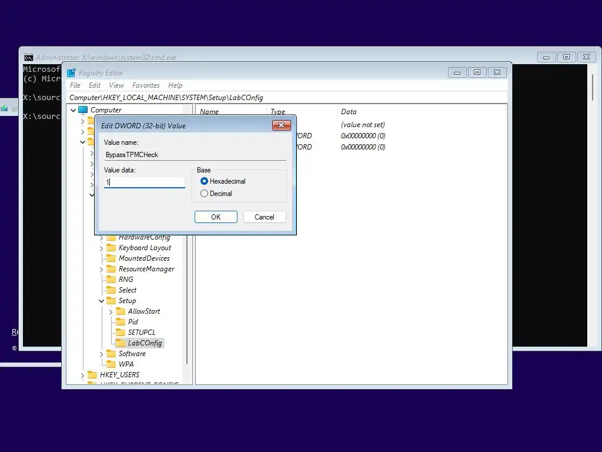The height and width of the screenshot is (452, 602).
Task: Select the Pid folder icon
Action: click(121, 321)
